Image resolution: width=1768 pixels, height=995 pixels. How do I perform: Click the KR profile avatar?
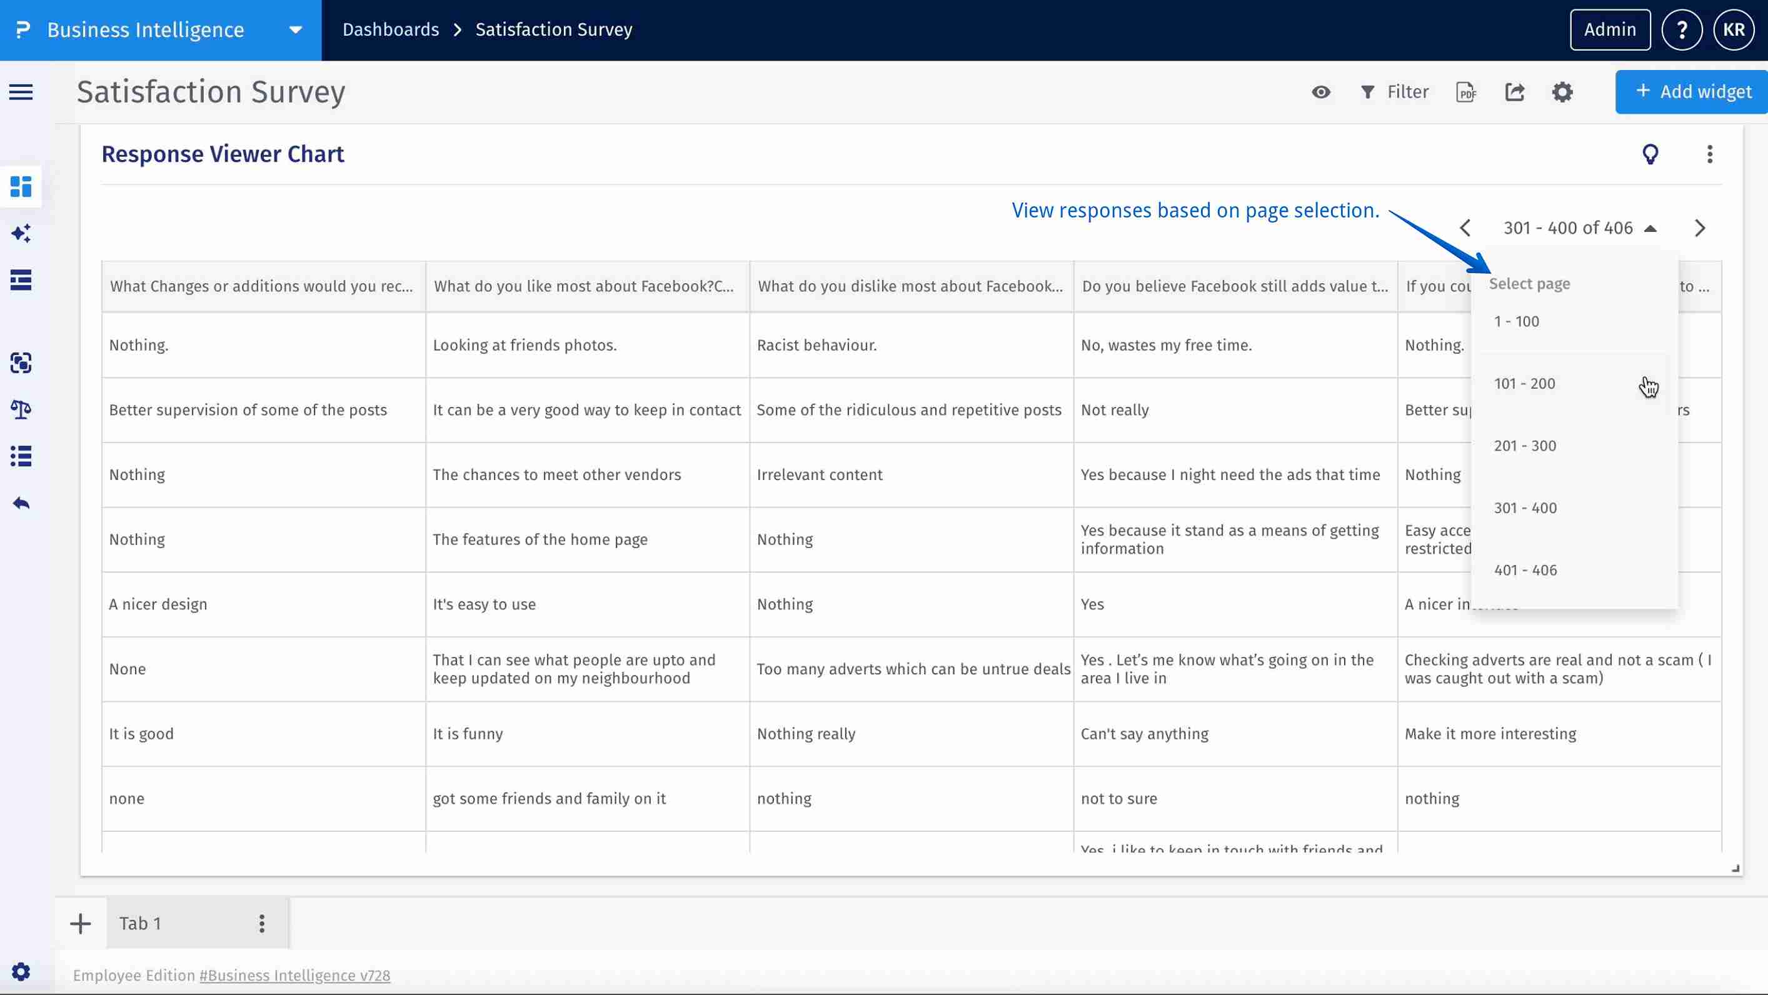tap(1734, 29)
